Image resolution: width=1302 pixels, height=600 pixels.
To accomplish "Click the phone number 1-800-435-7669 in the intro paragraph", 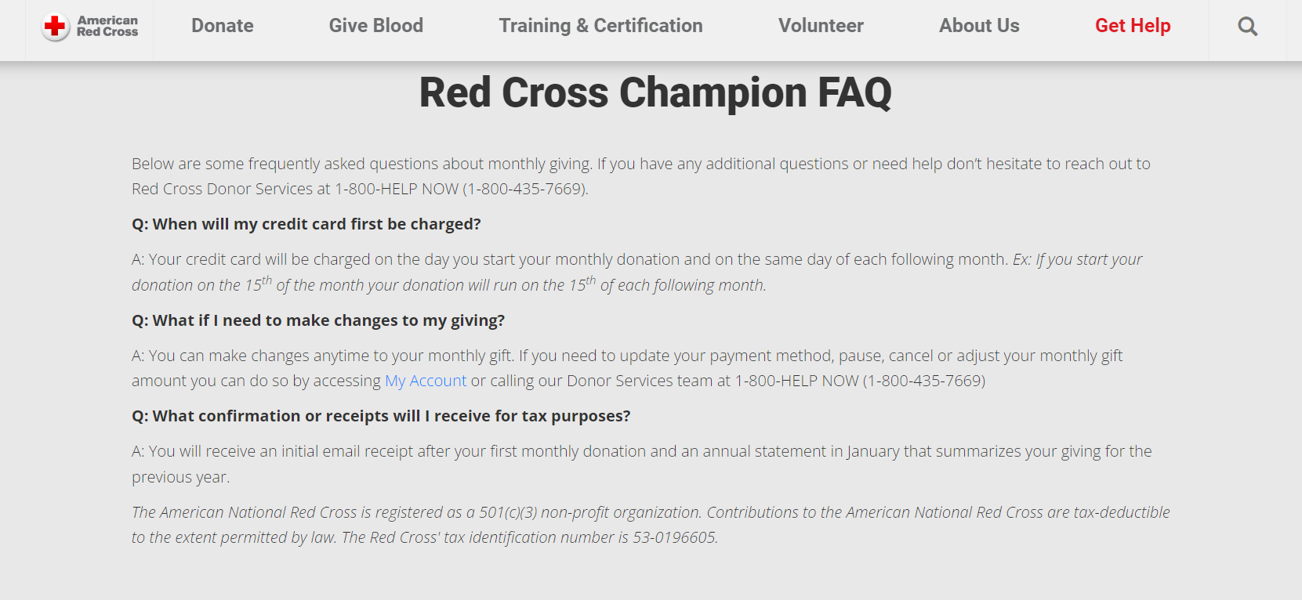I will pos(524,189).
